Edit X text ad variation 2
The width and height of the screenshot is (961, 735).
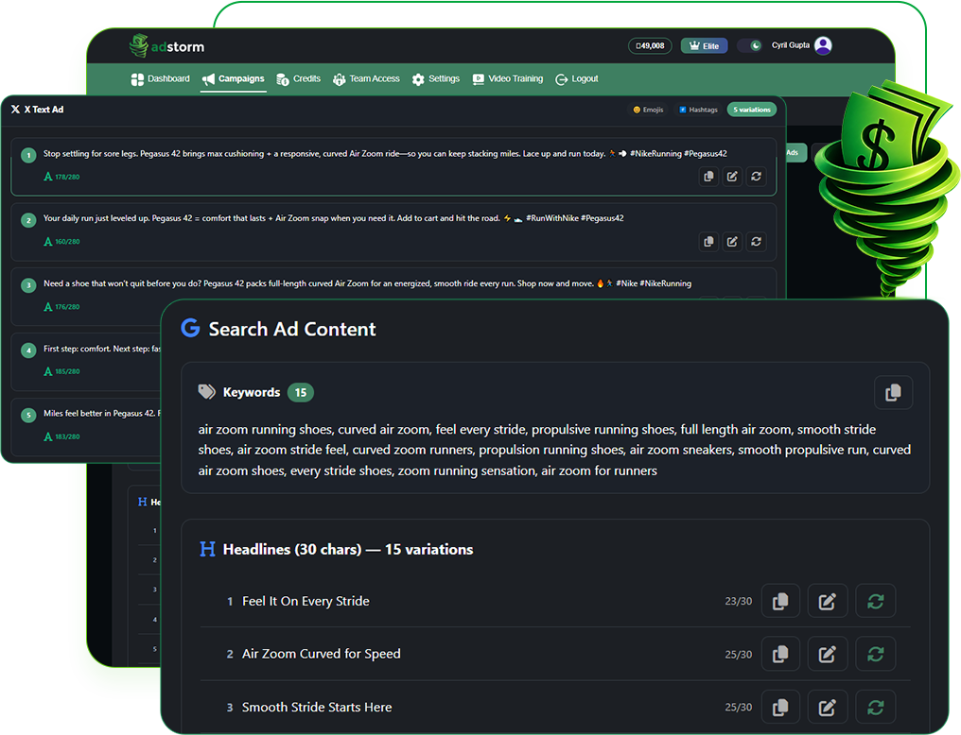click(x=732, y=241)
